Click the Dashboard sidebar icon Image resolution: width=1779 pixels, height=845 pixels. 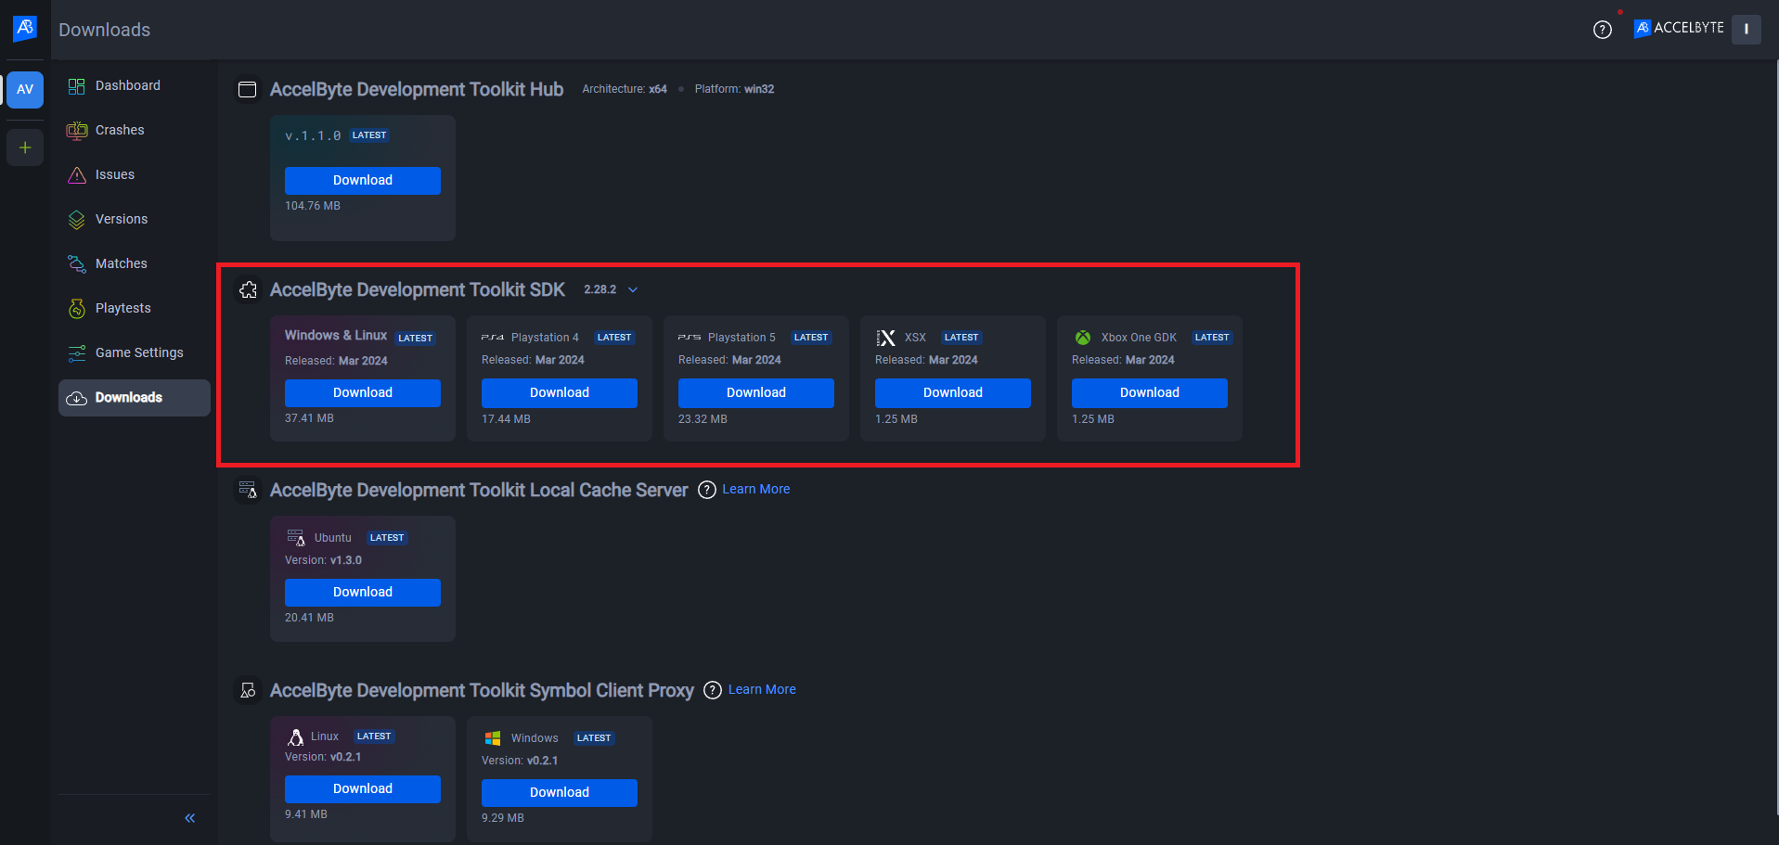77,86
